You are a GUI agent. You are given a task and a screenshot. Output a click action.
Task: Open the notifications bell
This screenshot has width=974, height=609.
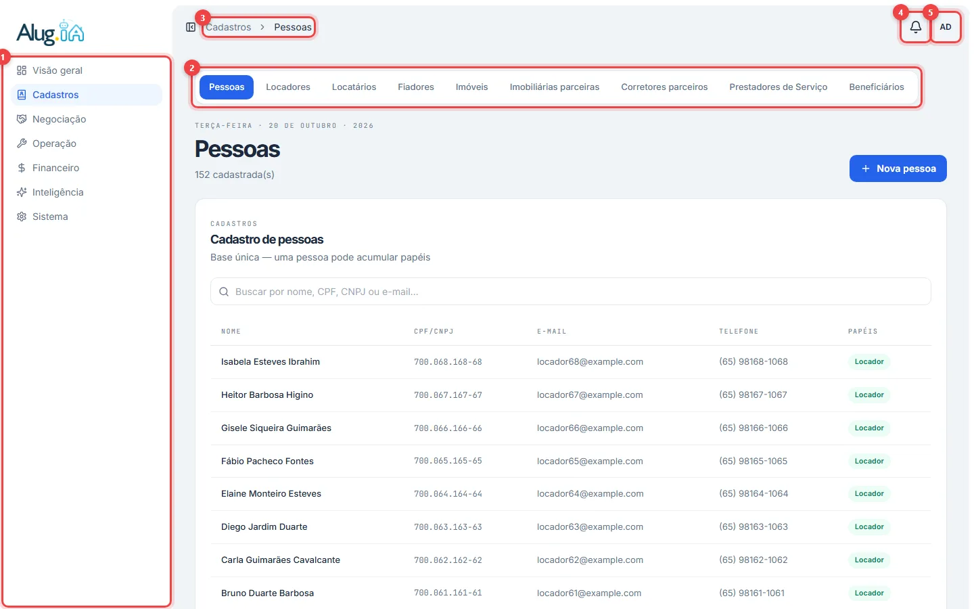click(915, 27)
